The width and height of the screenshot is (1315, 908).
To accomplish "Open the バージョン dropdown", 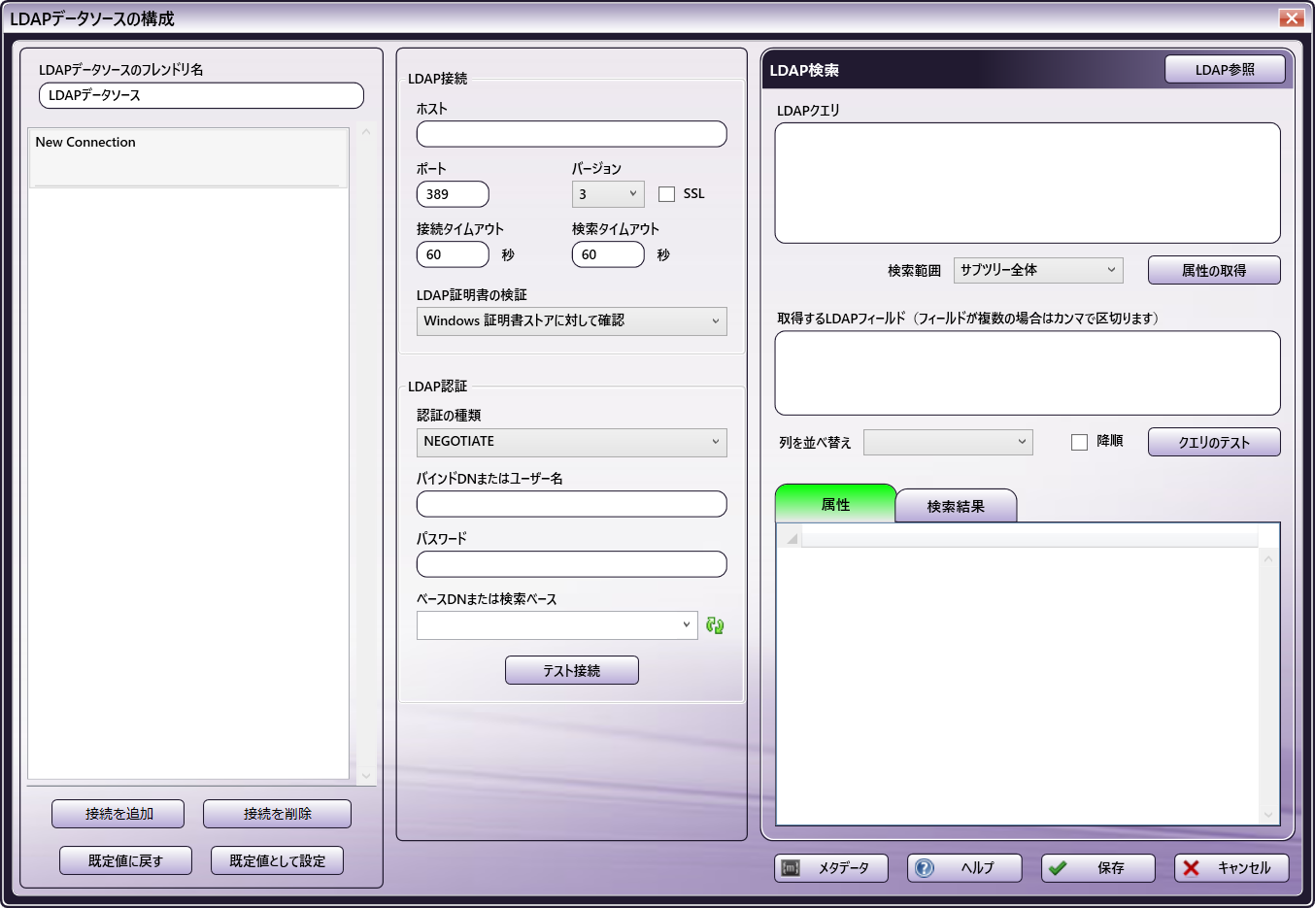I will 608,194.
